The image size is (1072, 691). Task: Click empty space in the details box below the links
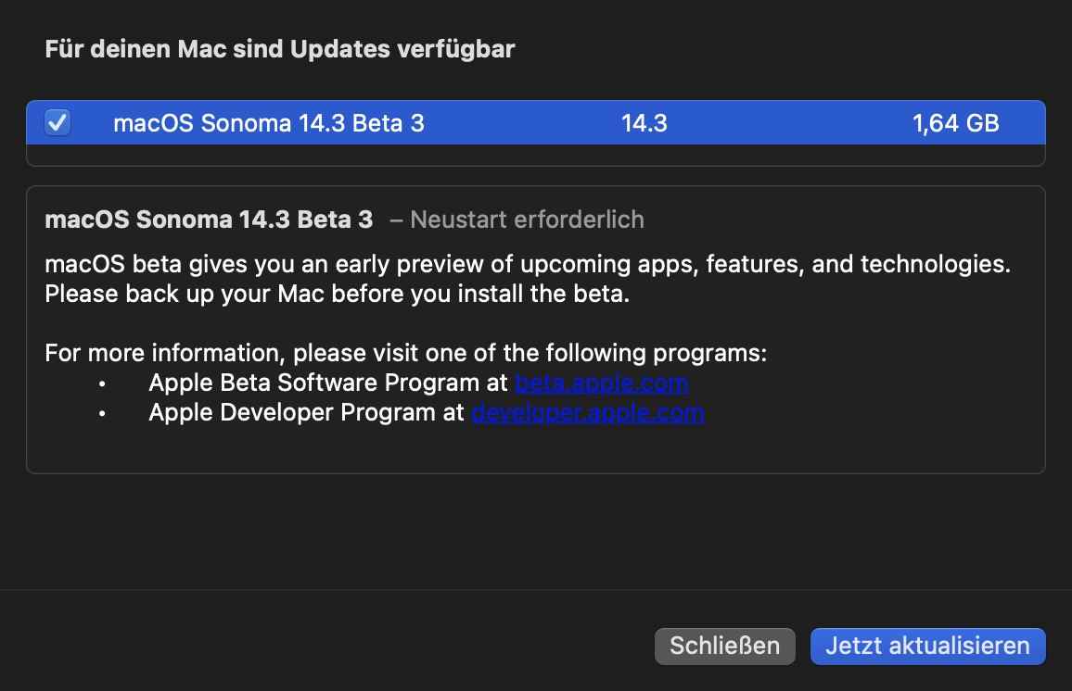(x=535, y=448)
